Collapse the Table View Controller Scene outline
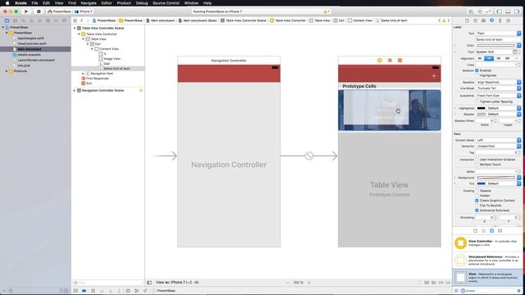 click(75, 28)
